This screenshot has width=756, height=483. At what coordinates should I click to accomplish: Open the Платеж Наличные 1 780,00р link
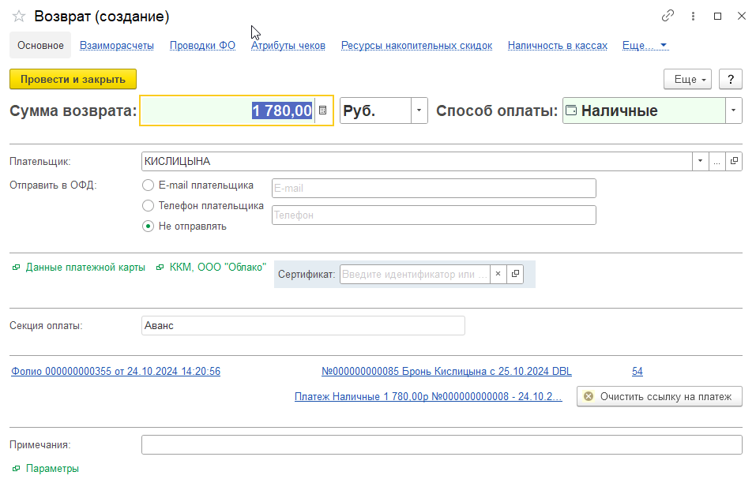428,396
